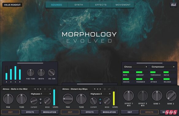Image resolution: width=179 pixels, height=116 pixels.
Task: Open the Highpass 1 filter help question mark
Action: pos(41,103)
